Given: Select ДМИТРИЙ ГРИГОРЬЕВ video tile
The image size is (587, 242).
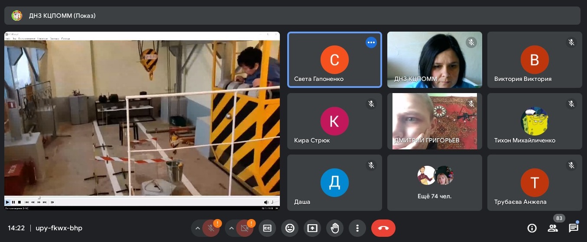Looking at the screenshot, I should coord(435,121).
